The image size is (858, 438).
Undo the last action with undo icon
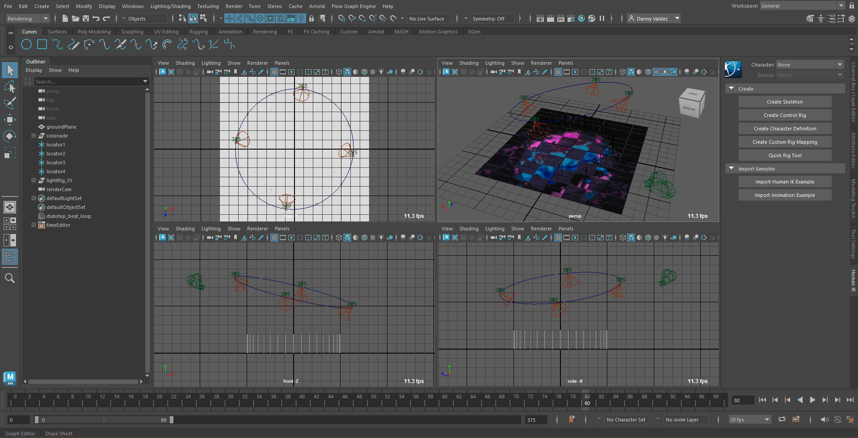(x=96, y=18)
